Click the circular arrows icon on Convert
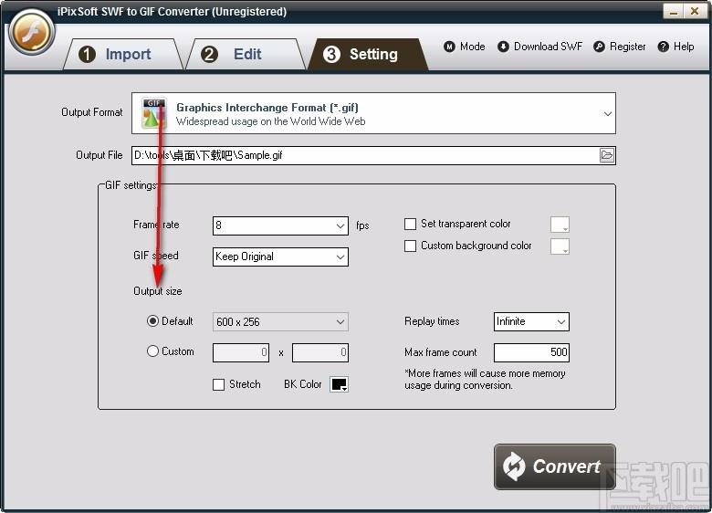712x513 pixels. [514, 466]
